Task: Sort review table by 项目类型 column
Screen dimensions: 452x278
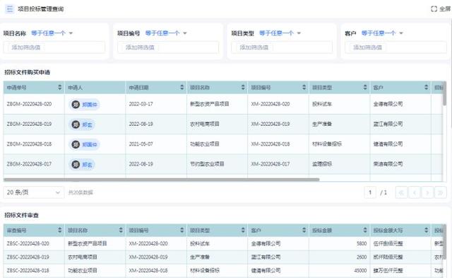Action: point(243,230)
